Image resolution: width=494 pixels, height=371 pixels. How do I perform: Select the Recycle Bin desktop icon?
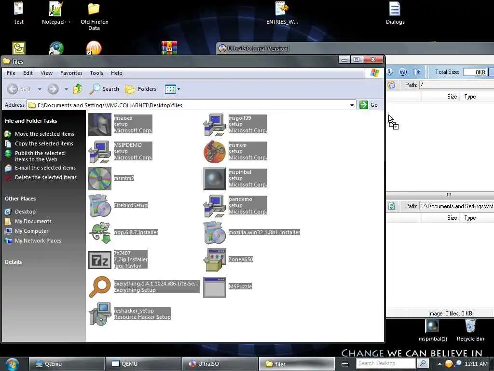(x=470, y=330)
